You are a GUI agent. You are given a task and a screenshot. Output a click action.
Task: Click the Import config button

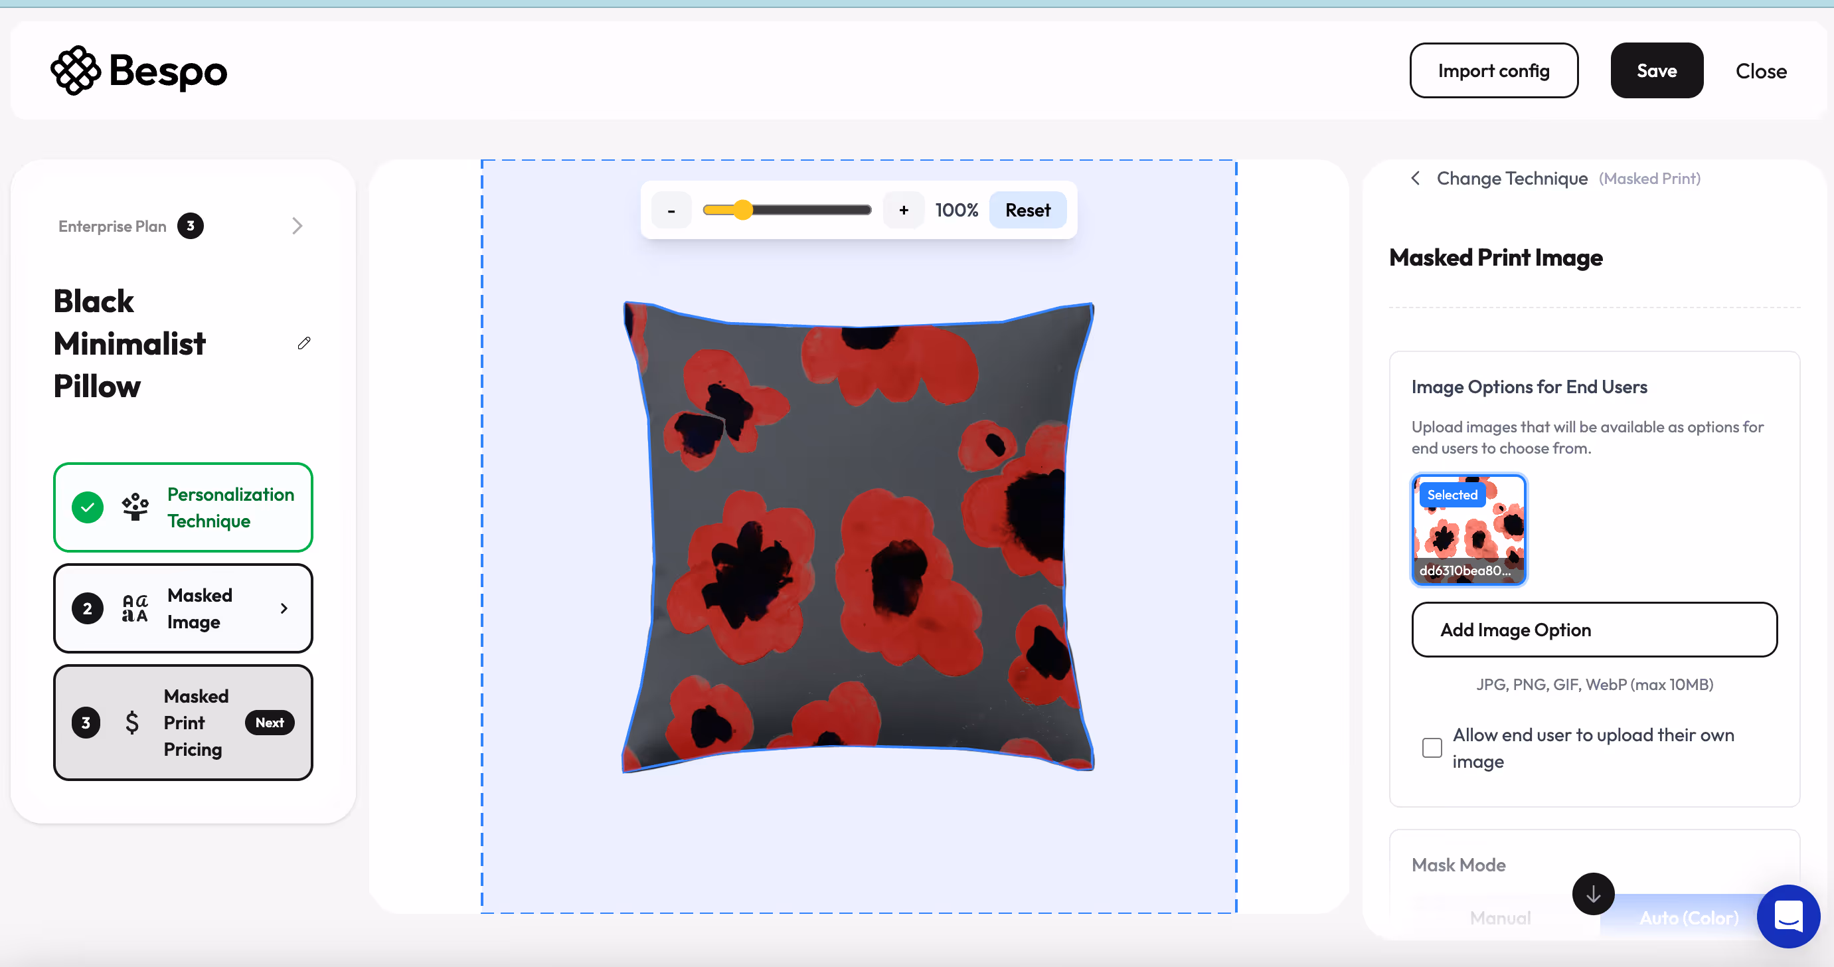[1493, 70]
